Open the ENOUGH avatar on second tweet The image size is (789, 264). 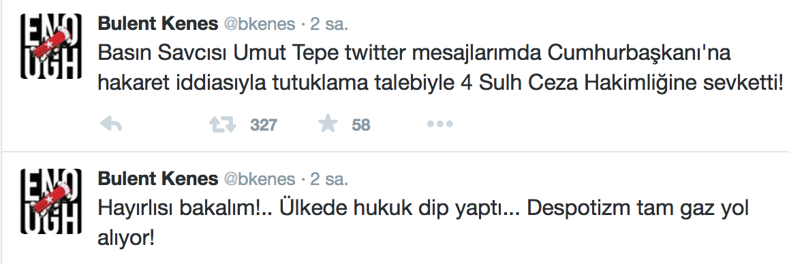(x=51, y=201)
